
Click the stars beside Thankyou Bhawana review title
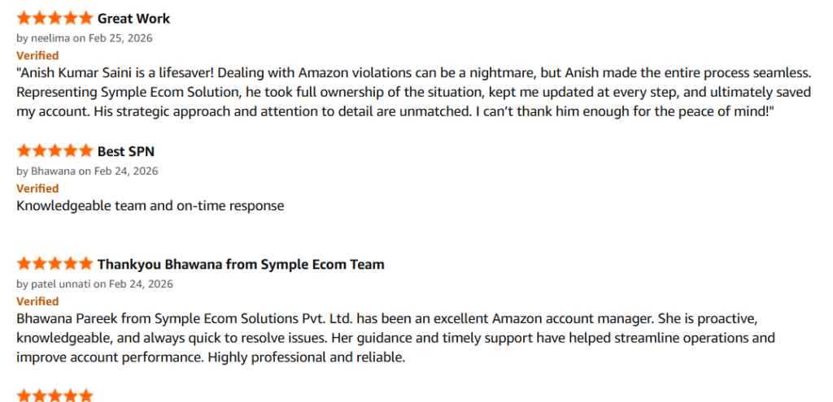tap(55, 264)
